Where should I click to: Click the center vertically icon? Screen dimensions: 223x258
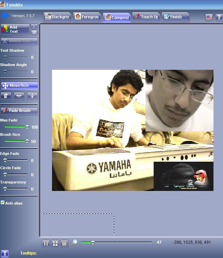click(32, 96)
